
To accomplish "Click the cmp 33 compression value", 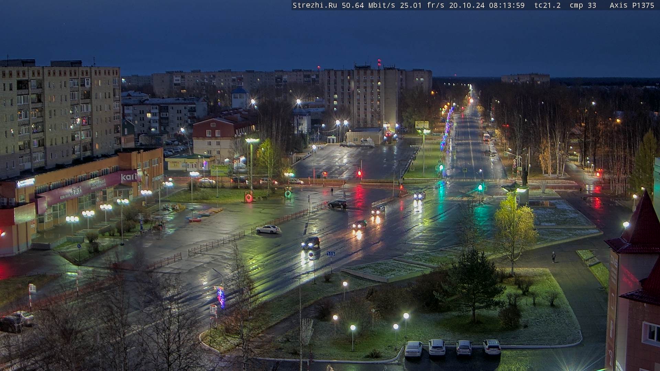I will click(583, 5).
